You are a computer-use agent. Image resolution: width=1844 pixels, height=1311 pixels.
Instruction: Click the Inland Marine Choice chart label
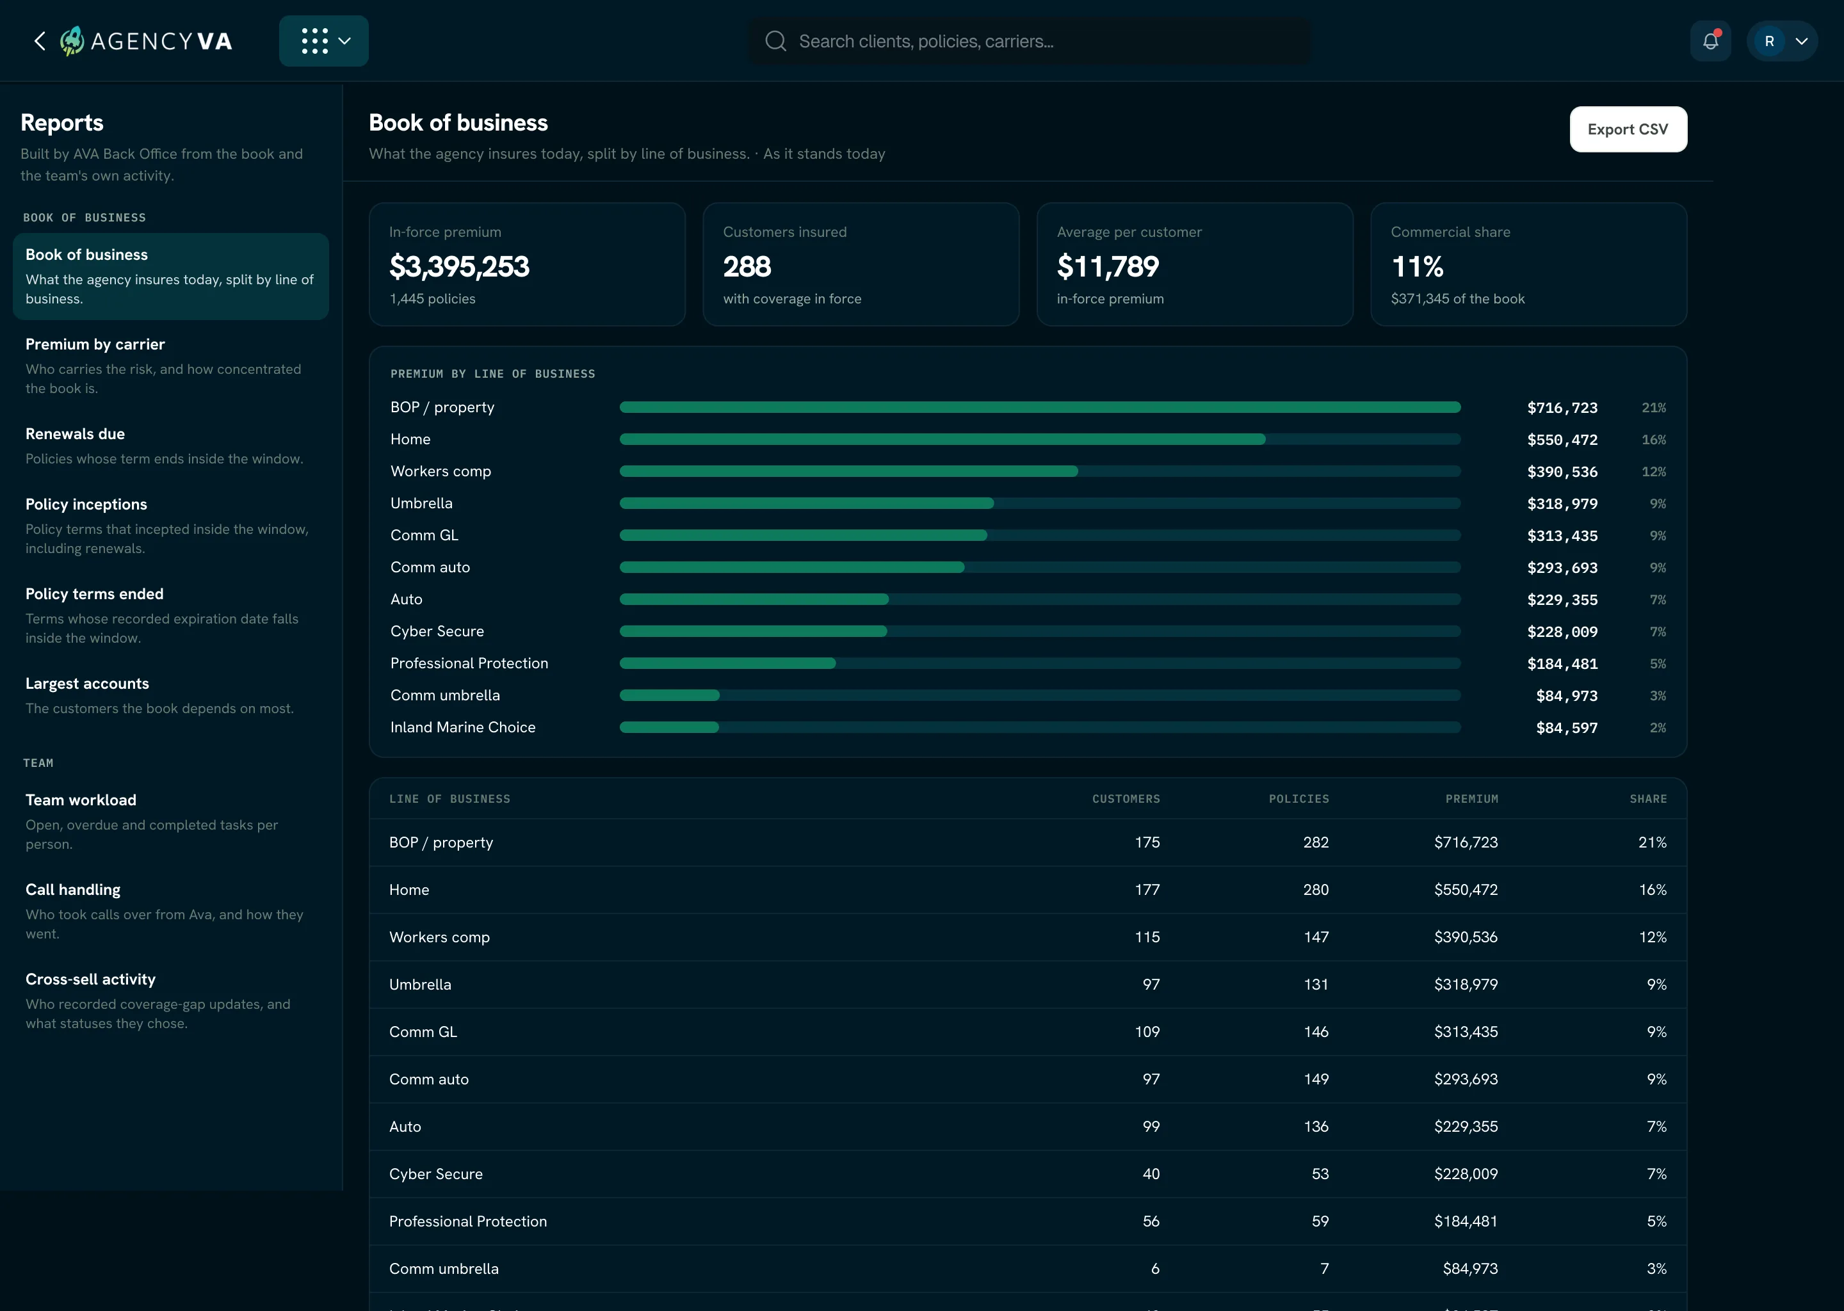point(463,727)
